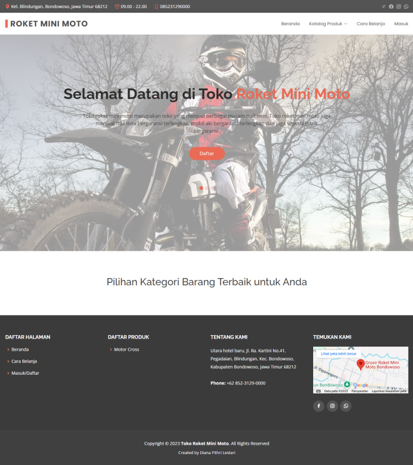
Task: Open the Masuk/Daftar footer link
Action: (x=25, y=373)
